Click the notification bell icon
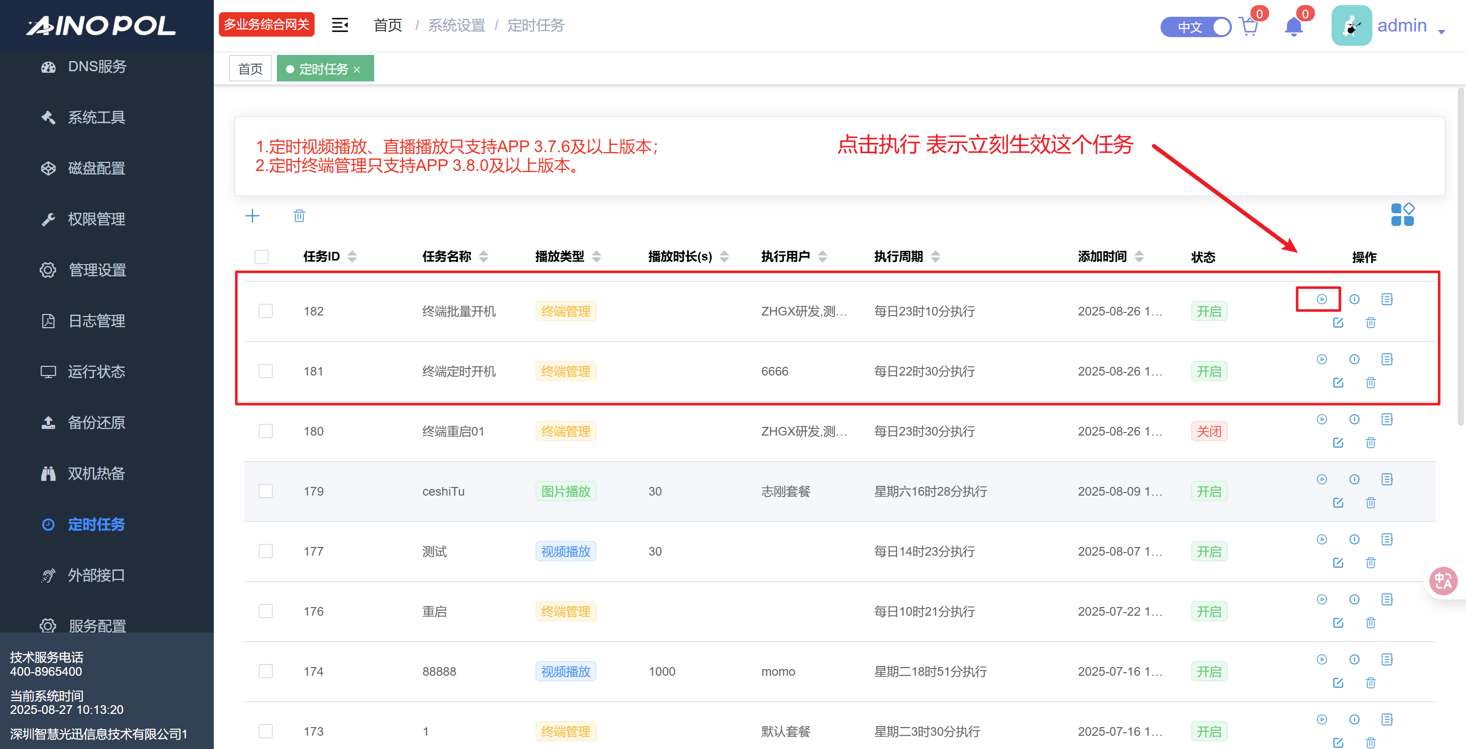The width and height of the screenshot is (1466, 749). 1293,27
